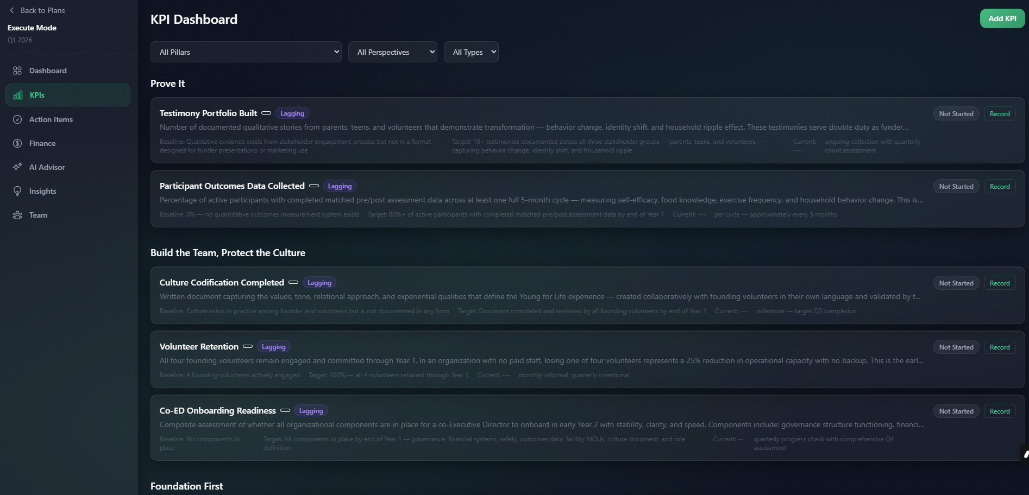The image size is (1029, 495).
Task: Click Not Started status on Participant Outcomes
Action: point(956,187)
